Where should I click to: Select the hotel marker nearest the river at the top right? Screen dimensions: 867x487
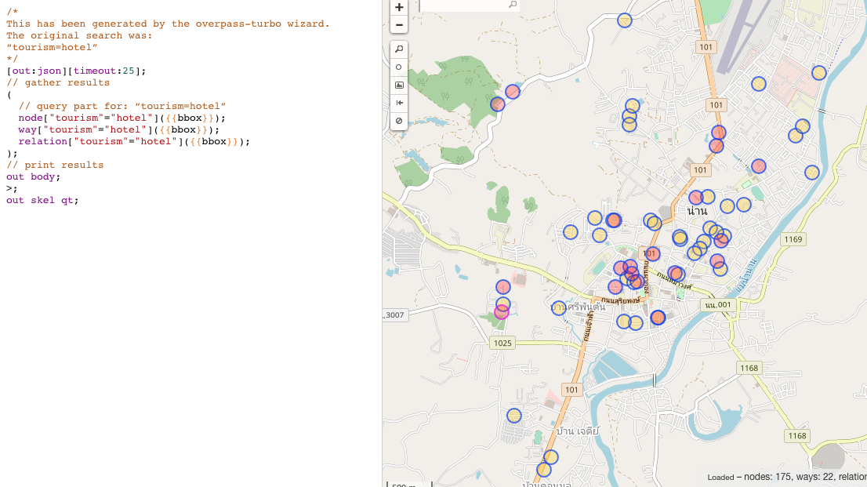click(x=818, y=73)
